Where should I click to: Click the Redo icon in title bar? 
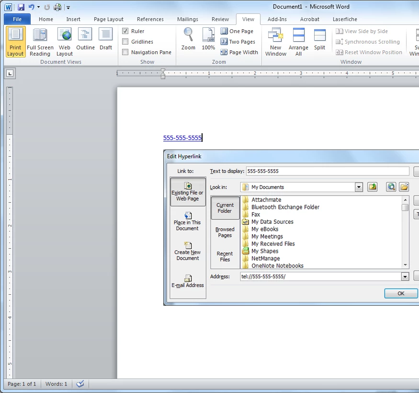pos(47,7)
